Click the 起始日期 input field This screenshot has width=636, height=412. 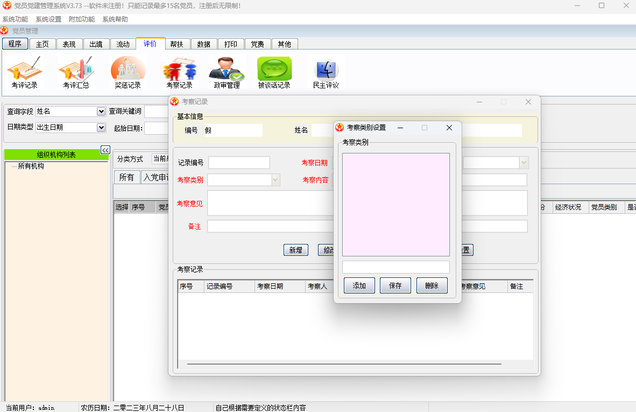(x=157, y=128)
